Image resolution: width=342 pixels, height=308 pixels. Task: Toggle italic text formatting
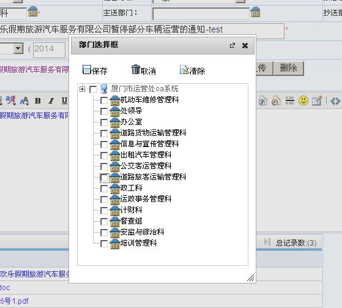click(x=51, y=101)
